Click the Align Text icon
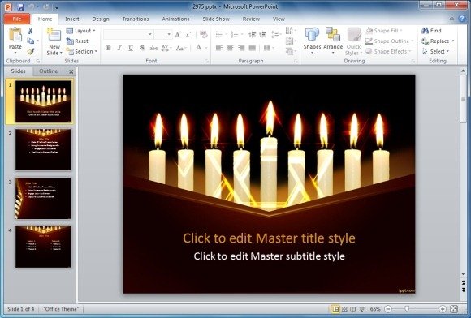471x318 pixels. (x=290, y=41)
